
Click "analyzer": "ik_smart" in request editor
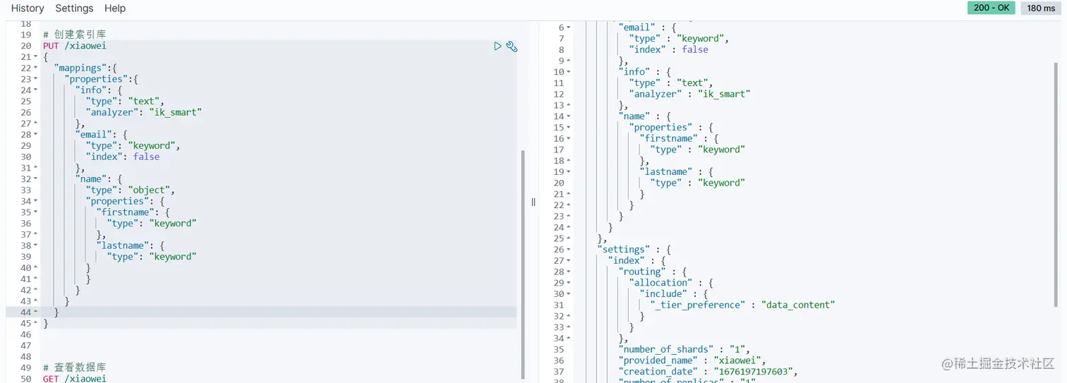(144, 112)
